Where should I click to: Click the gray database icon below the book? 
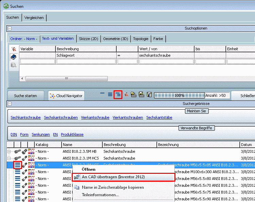tap(14, 65)
